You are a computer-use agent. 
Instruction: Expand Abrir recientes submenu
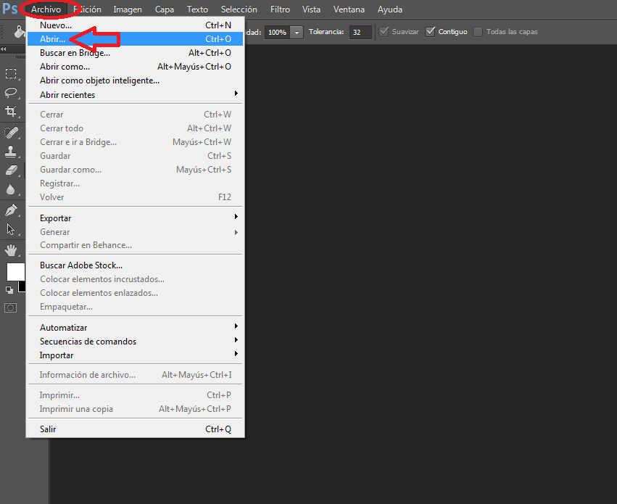(135, 94)
